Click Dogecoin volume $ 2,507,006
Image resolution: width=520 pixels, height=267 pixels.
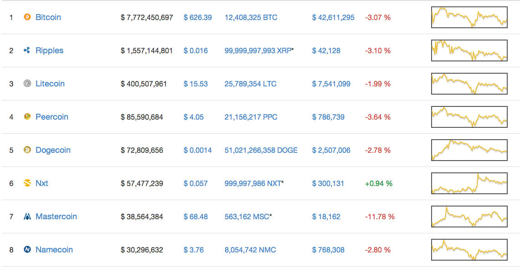331,150
